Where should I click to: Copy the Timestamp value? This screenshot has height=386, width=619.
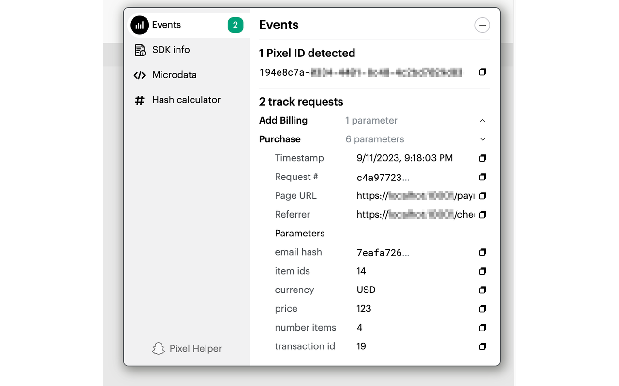(482, 158)
